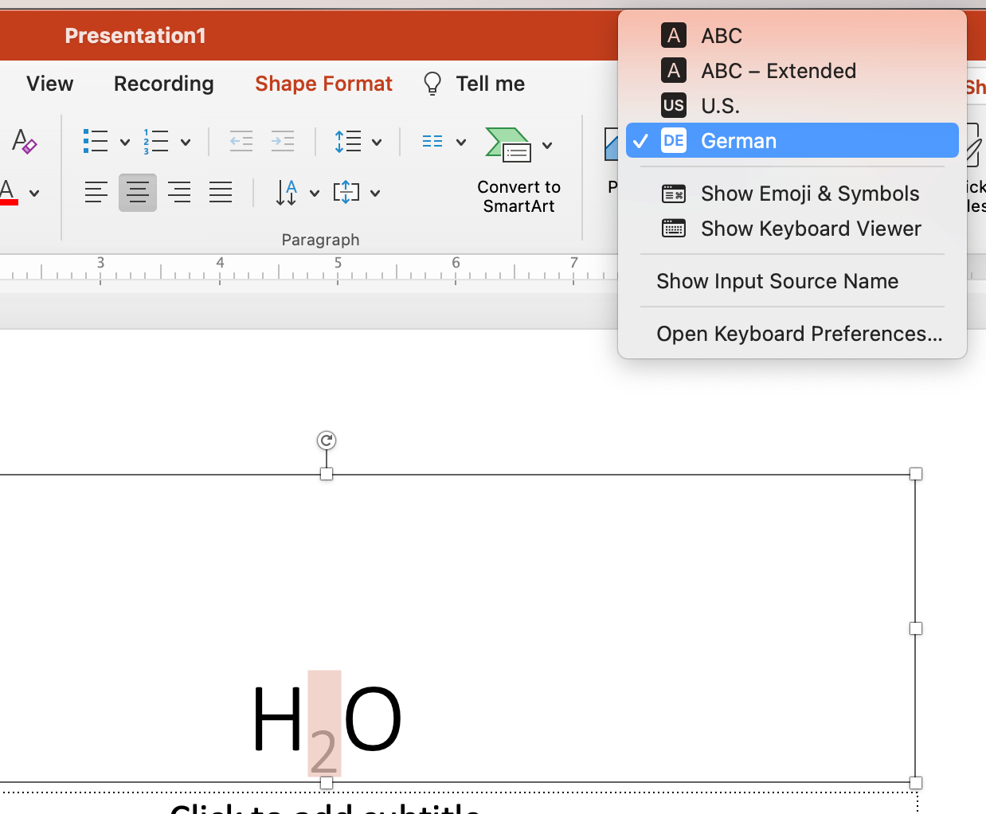
Task: Open font color dropdown arrow
Action: point(34,193)
